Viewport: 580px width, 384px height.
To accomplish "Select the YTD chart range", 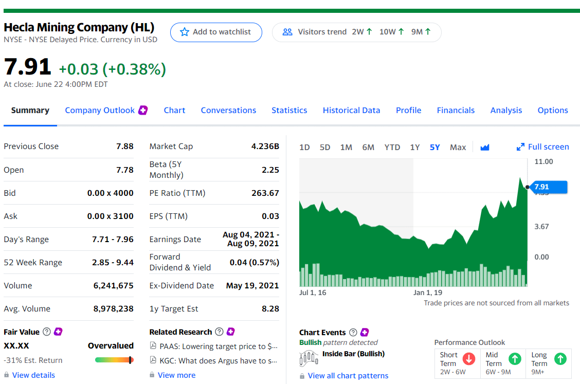I will [x=392, y=147].
